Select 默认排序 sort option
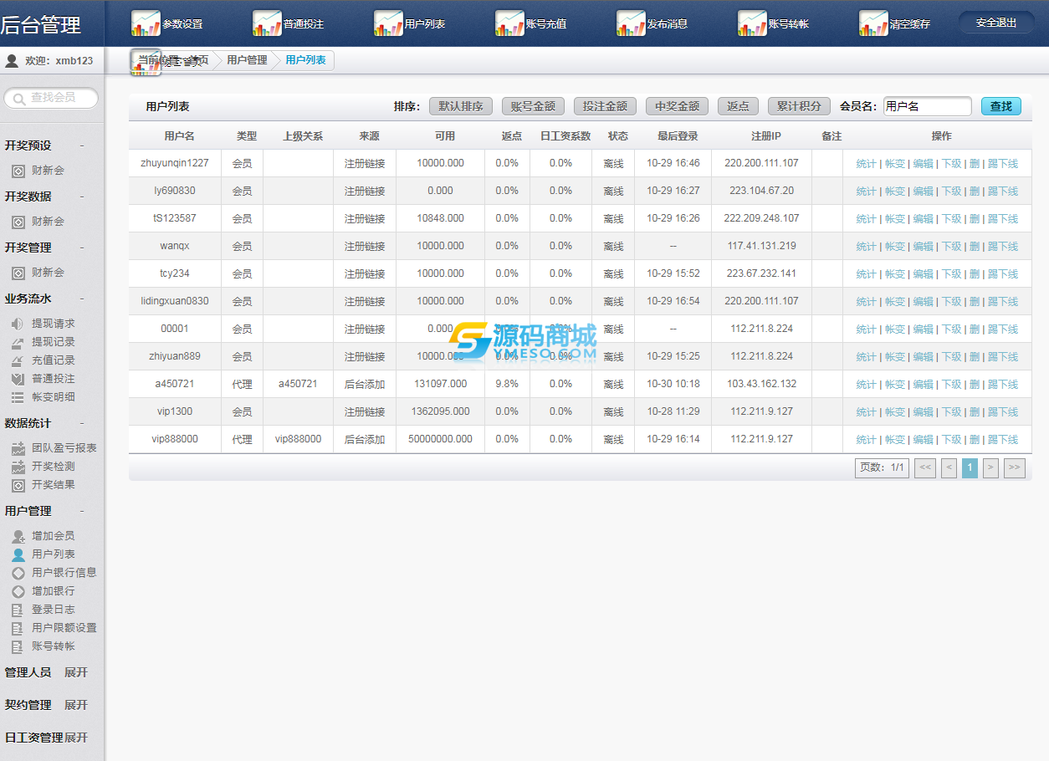Image resolution: width=1049 pixels, height=761 pixels. pos(461,106)
